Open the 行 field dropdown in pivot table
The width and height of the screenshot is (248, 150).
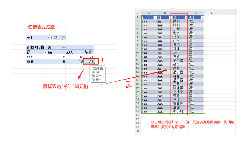tap(45, 52)
